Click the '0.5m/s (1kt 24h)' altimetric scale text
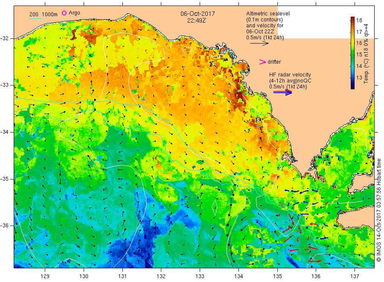This screenshot has height=282, width=384. [265, 38]
